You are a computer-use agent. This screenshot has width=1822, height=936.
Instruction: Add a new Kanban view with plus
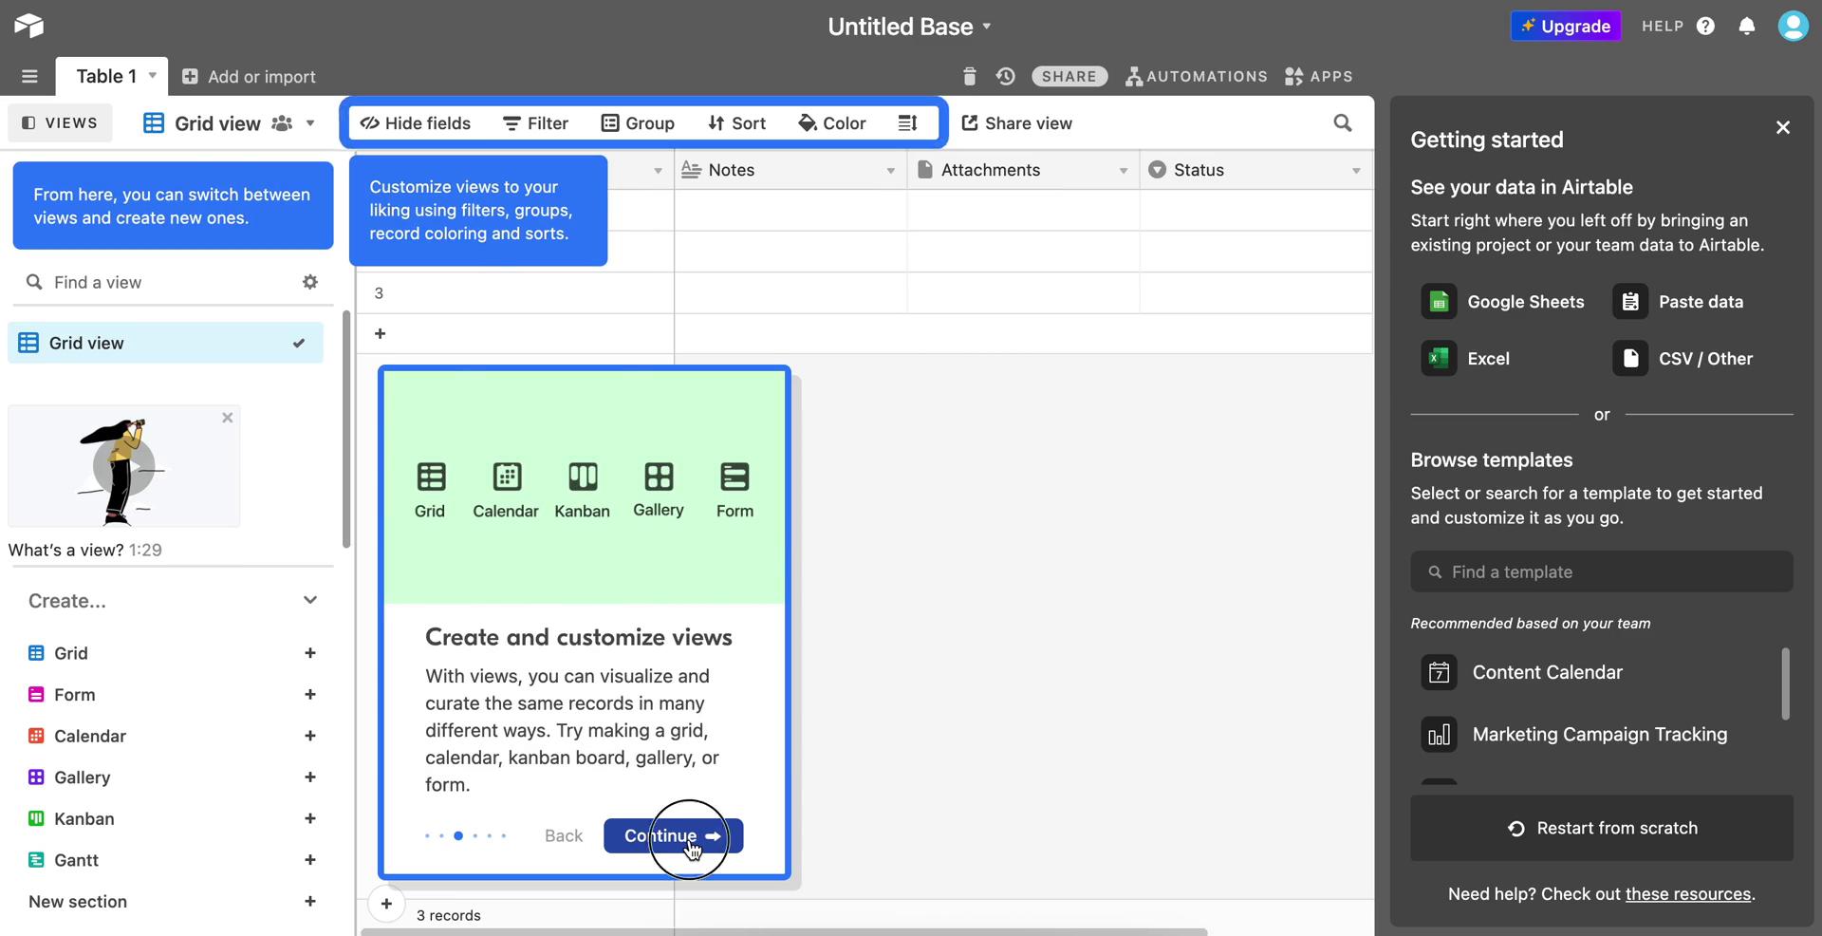(x=309, y=818)
